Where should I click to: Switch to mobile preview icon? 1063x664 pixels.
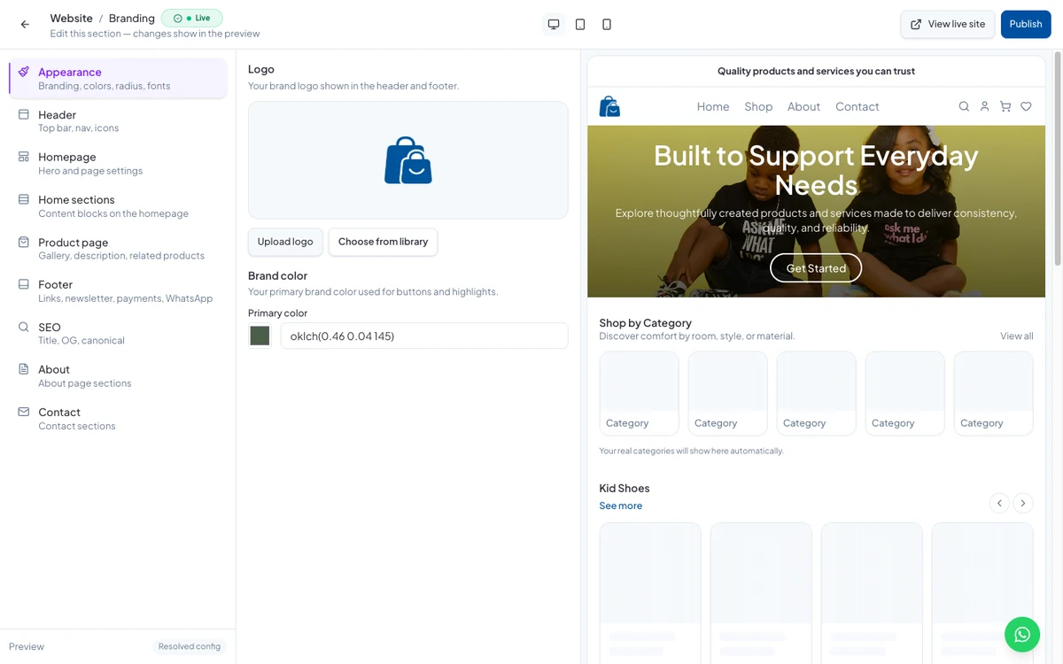(607, 24)
